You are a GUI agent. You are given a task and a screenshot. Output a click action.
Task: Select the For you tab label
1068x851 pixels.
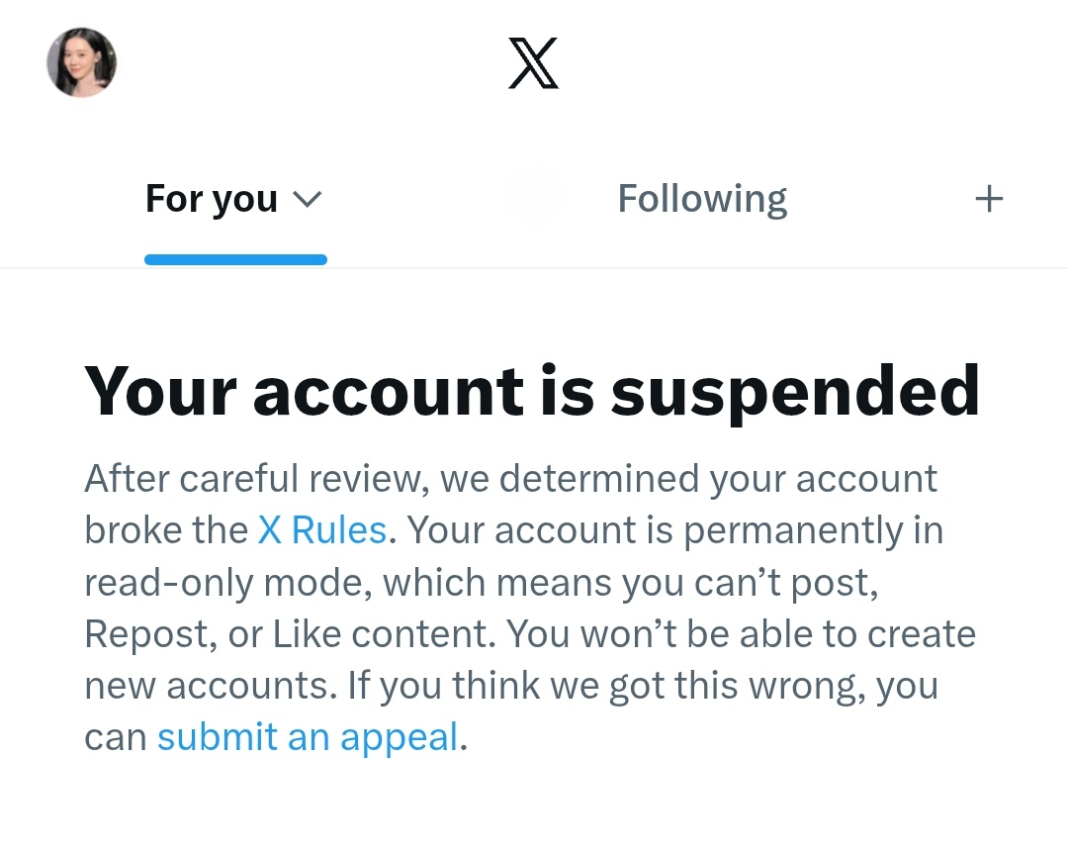click(212, 199)
